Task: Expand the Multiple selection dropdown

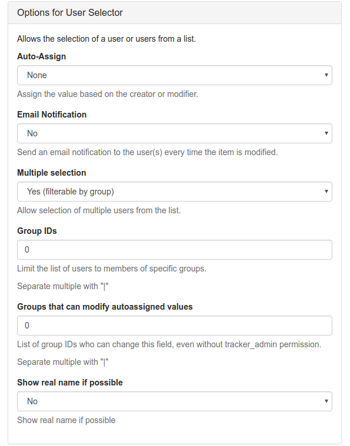Action: pos(175,192)
